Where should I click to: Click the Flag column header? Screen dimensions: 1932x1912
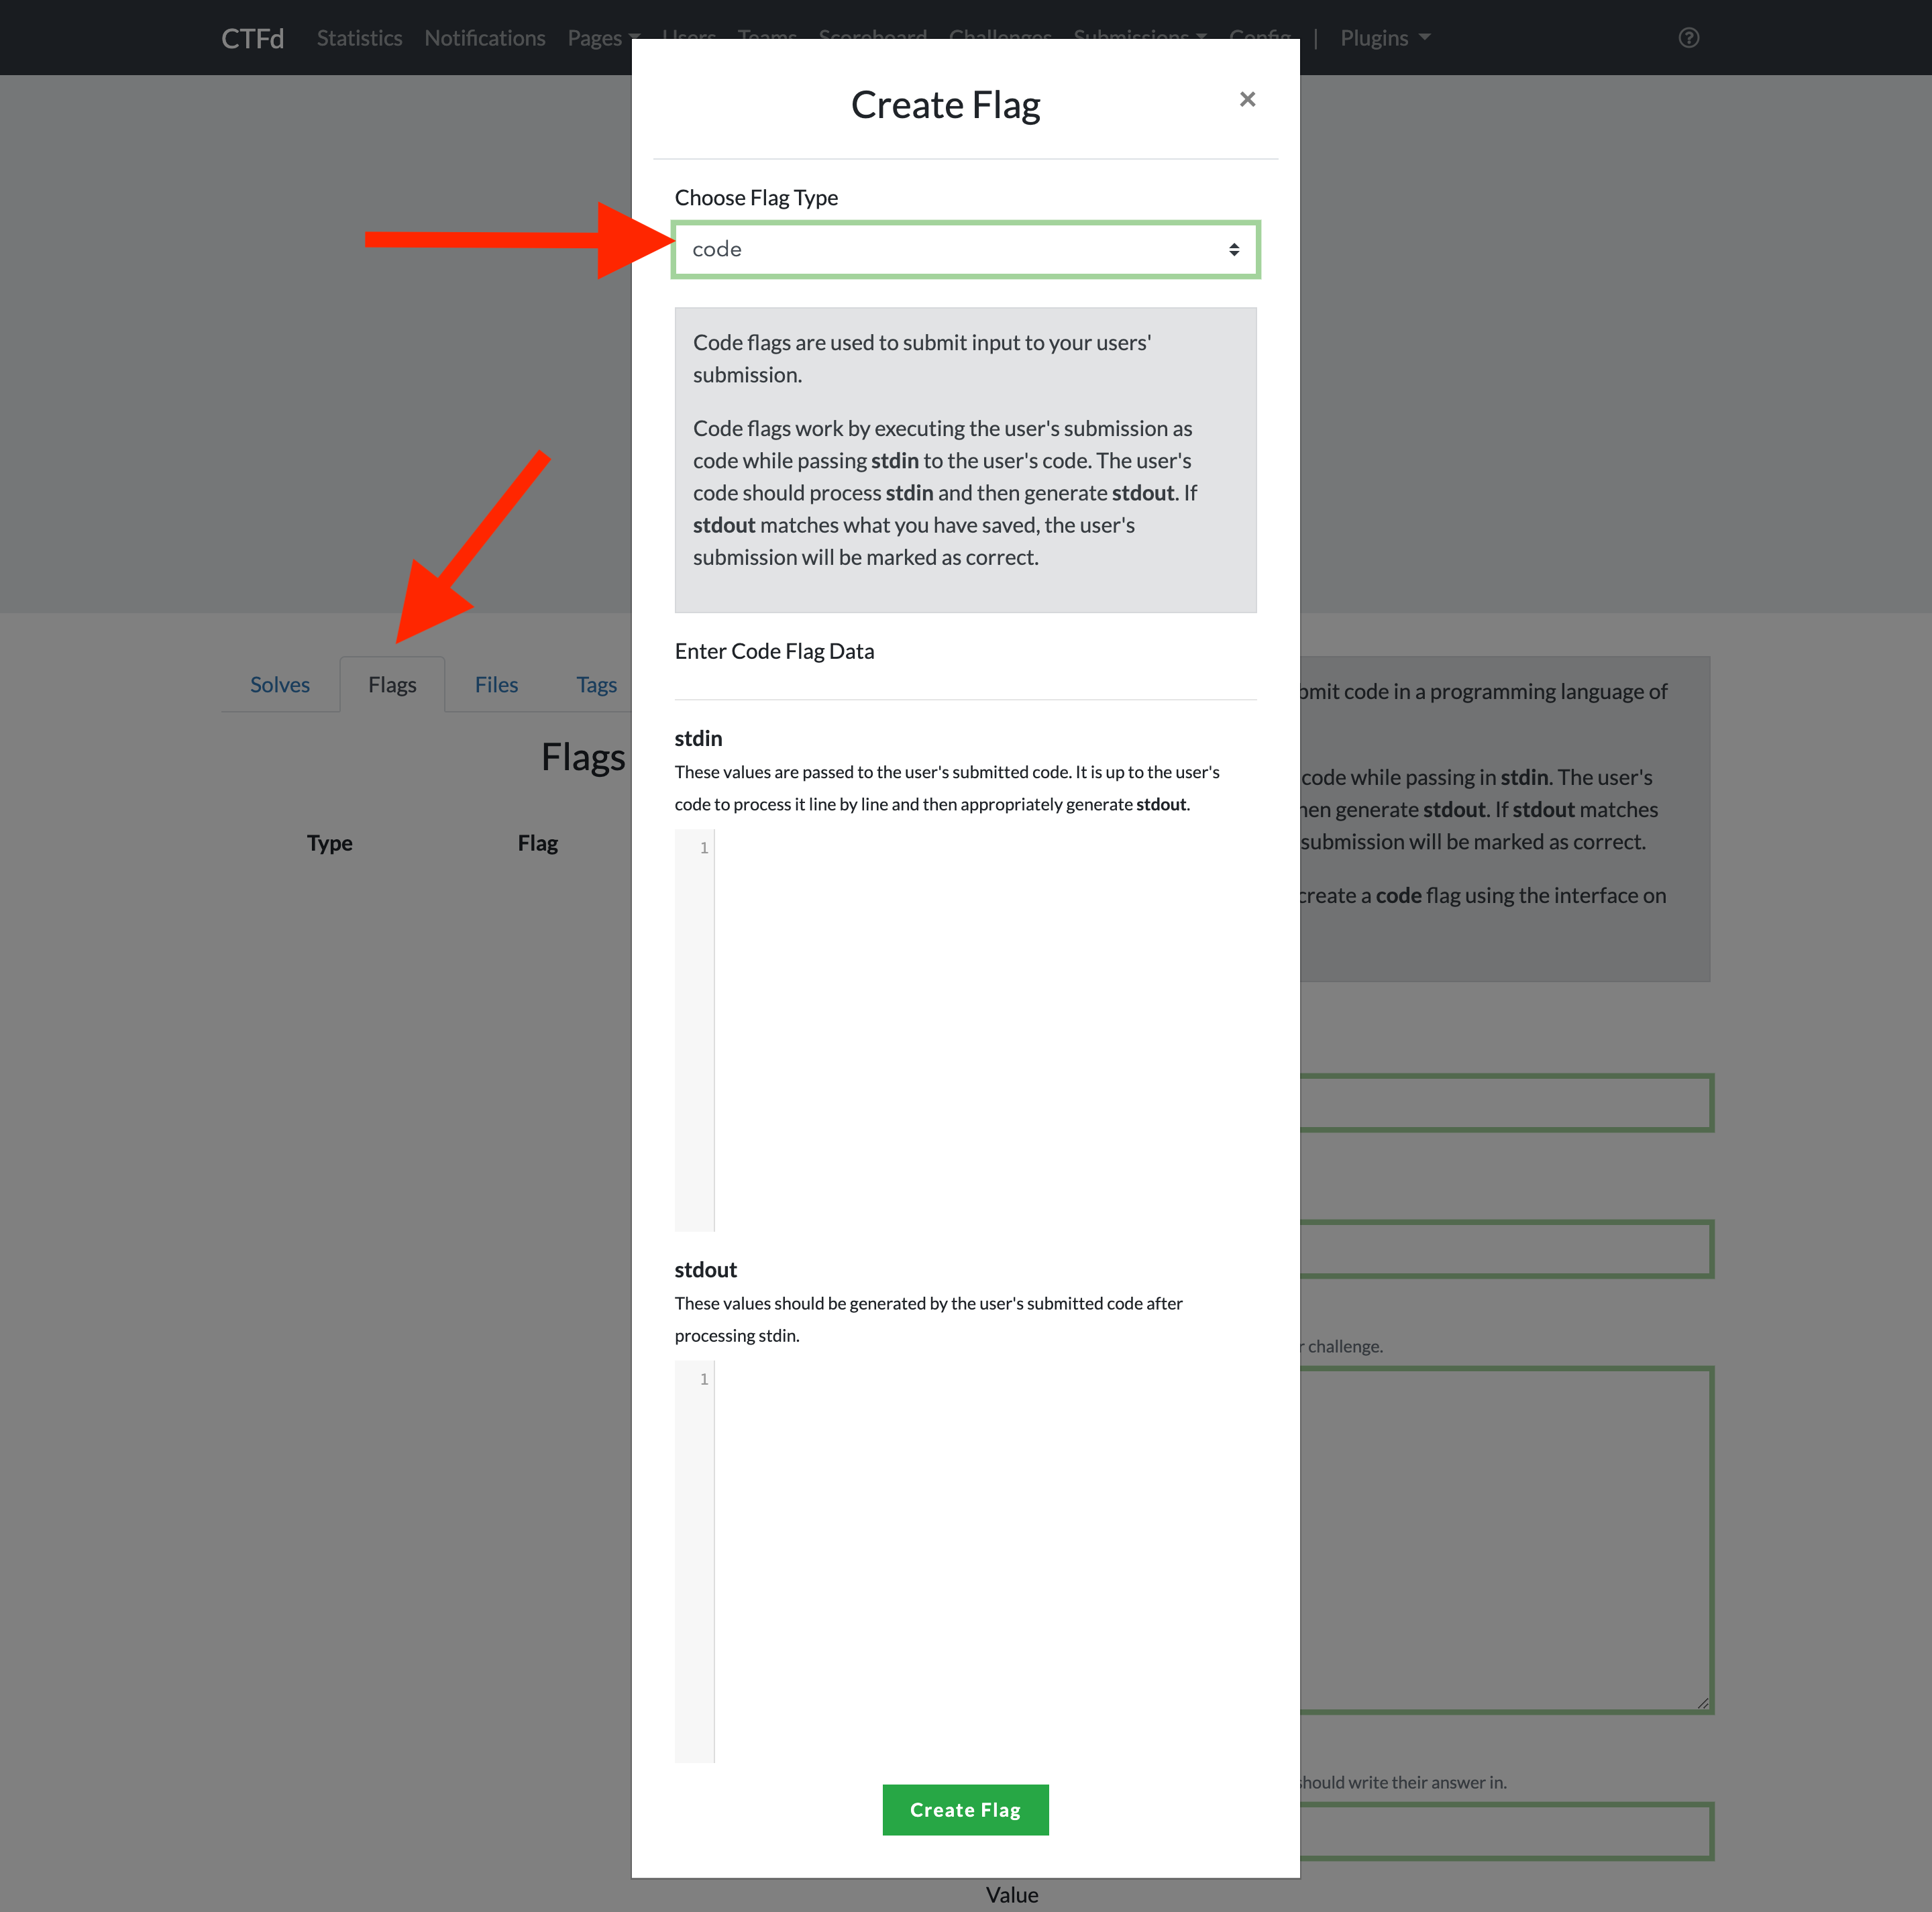click(537, 843)
